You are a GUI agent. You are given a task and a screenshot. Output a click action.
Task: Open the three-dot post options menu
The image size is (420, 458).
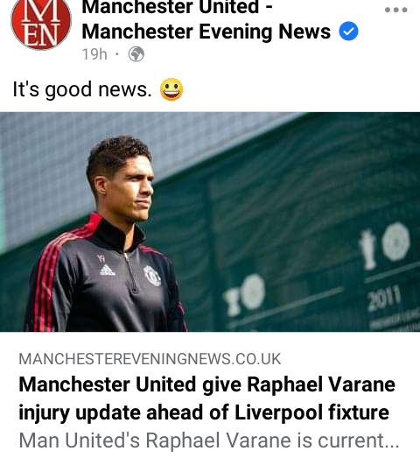tap(395, 10)
